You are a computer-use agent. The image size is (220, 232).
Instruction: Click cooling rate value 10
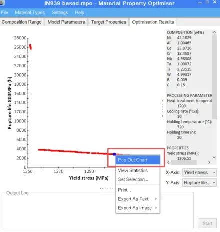click(x=179, y=116)
